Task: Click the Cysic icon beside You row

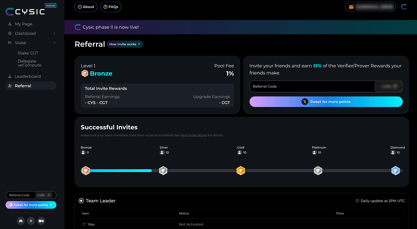Action: [x=84, y=224]
